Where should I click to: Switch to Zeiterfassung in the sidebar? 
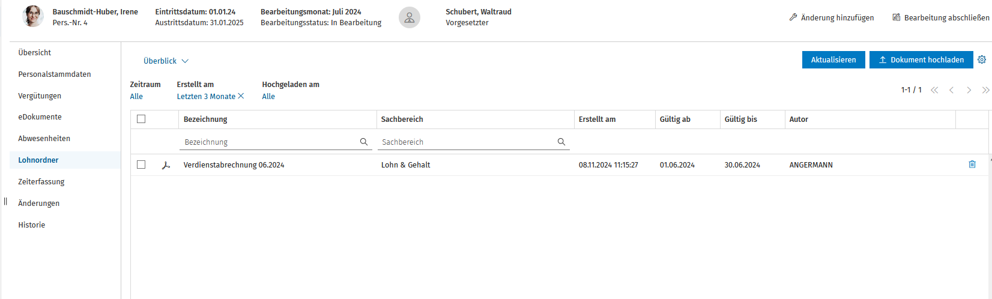tap(41, 181)
